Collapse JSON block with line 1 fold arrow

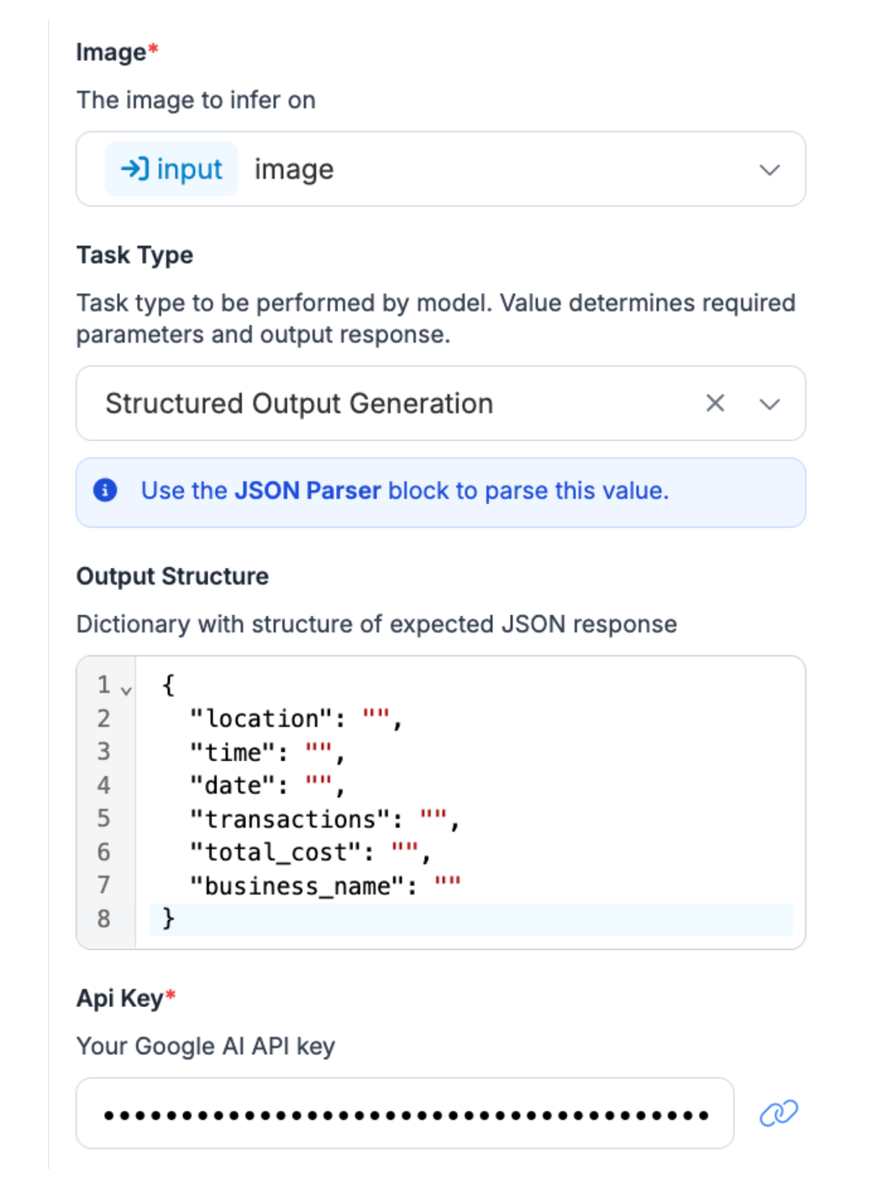tap(126, 690)
